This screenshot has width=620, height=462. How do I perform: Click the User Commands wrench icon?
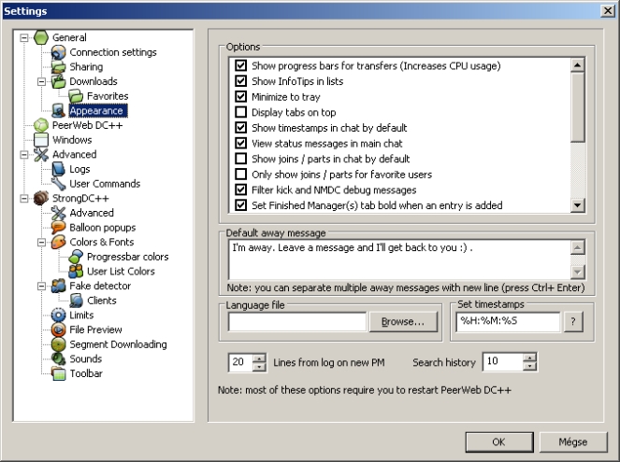coord(58,184)
